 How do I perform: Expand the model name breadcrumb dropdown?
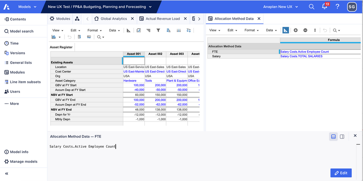[x=150, y=7]
